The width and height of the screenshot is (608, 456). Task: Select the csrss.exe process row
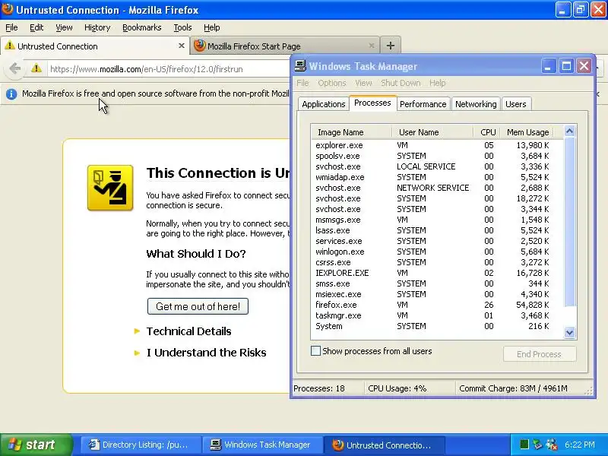tap(438, 262)
